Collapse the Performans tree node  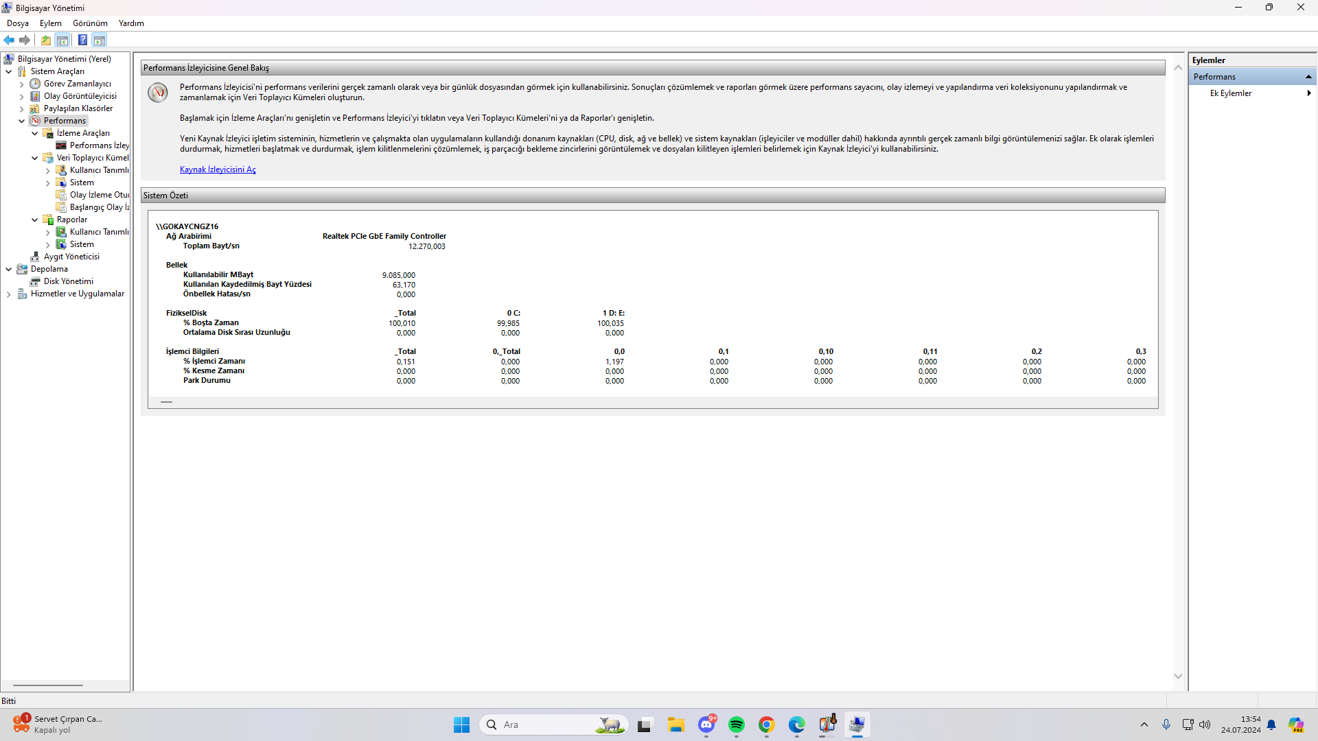(21, 121)
